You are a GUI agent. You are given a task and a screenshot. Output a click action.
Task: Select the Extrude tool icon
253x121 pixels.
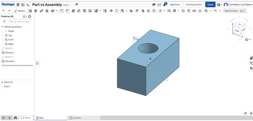click(x=30, y=11)
